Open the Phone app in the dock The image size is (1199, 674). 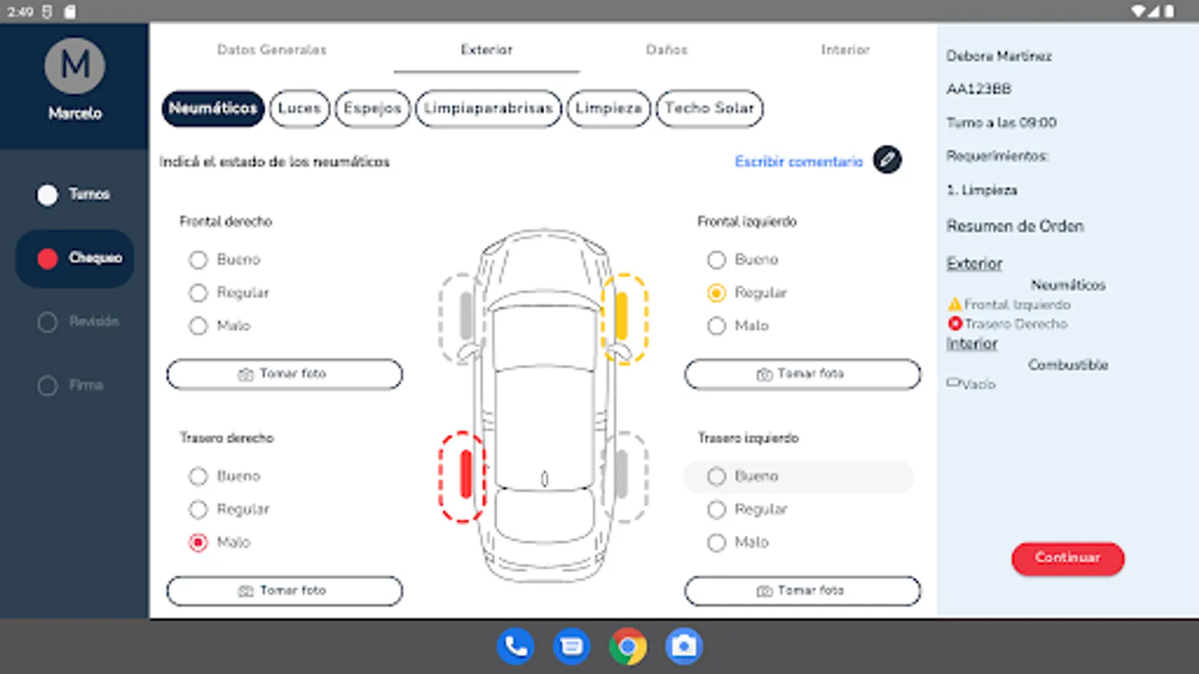[516, 646]
